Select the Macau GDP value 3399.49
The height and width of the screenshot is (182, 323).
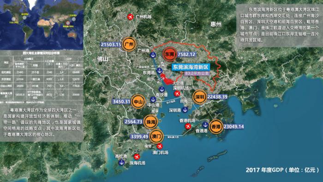point(139,136)
